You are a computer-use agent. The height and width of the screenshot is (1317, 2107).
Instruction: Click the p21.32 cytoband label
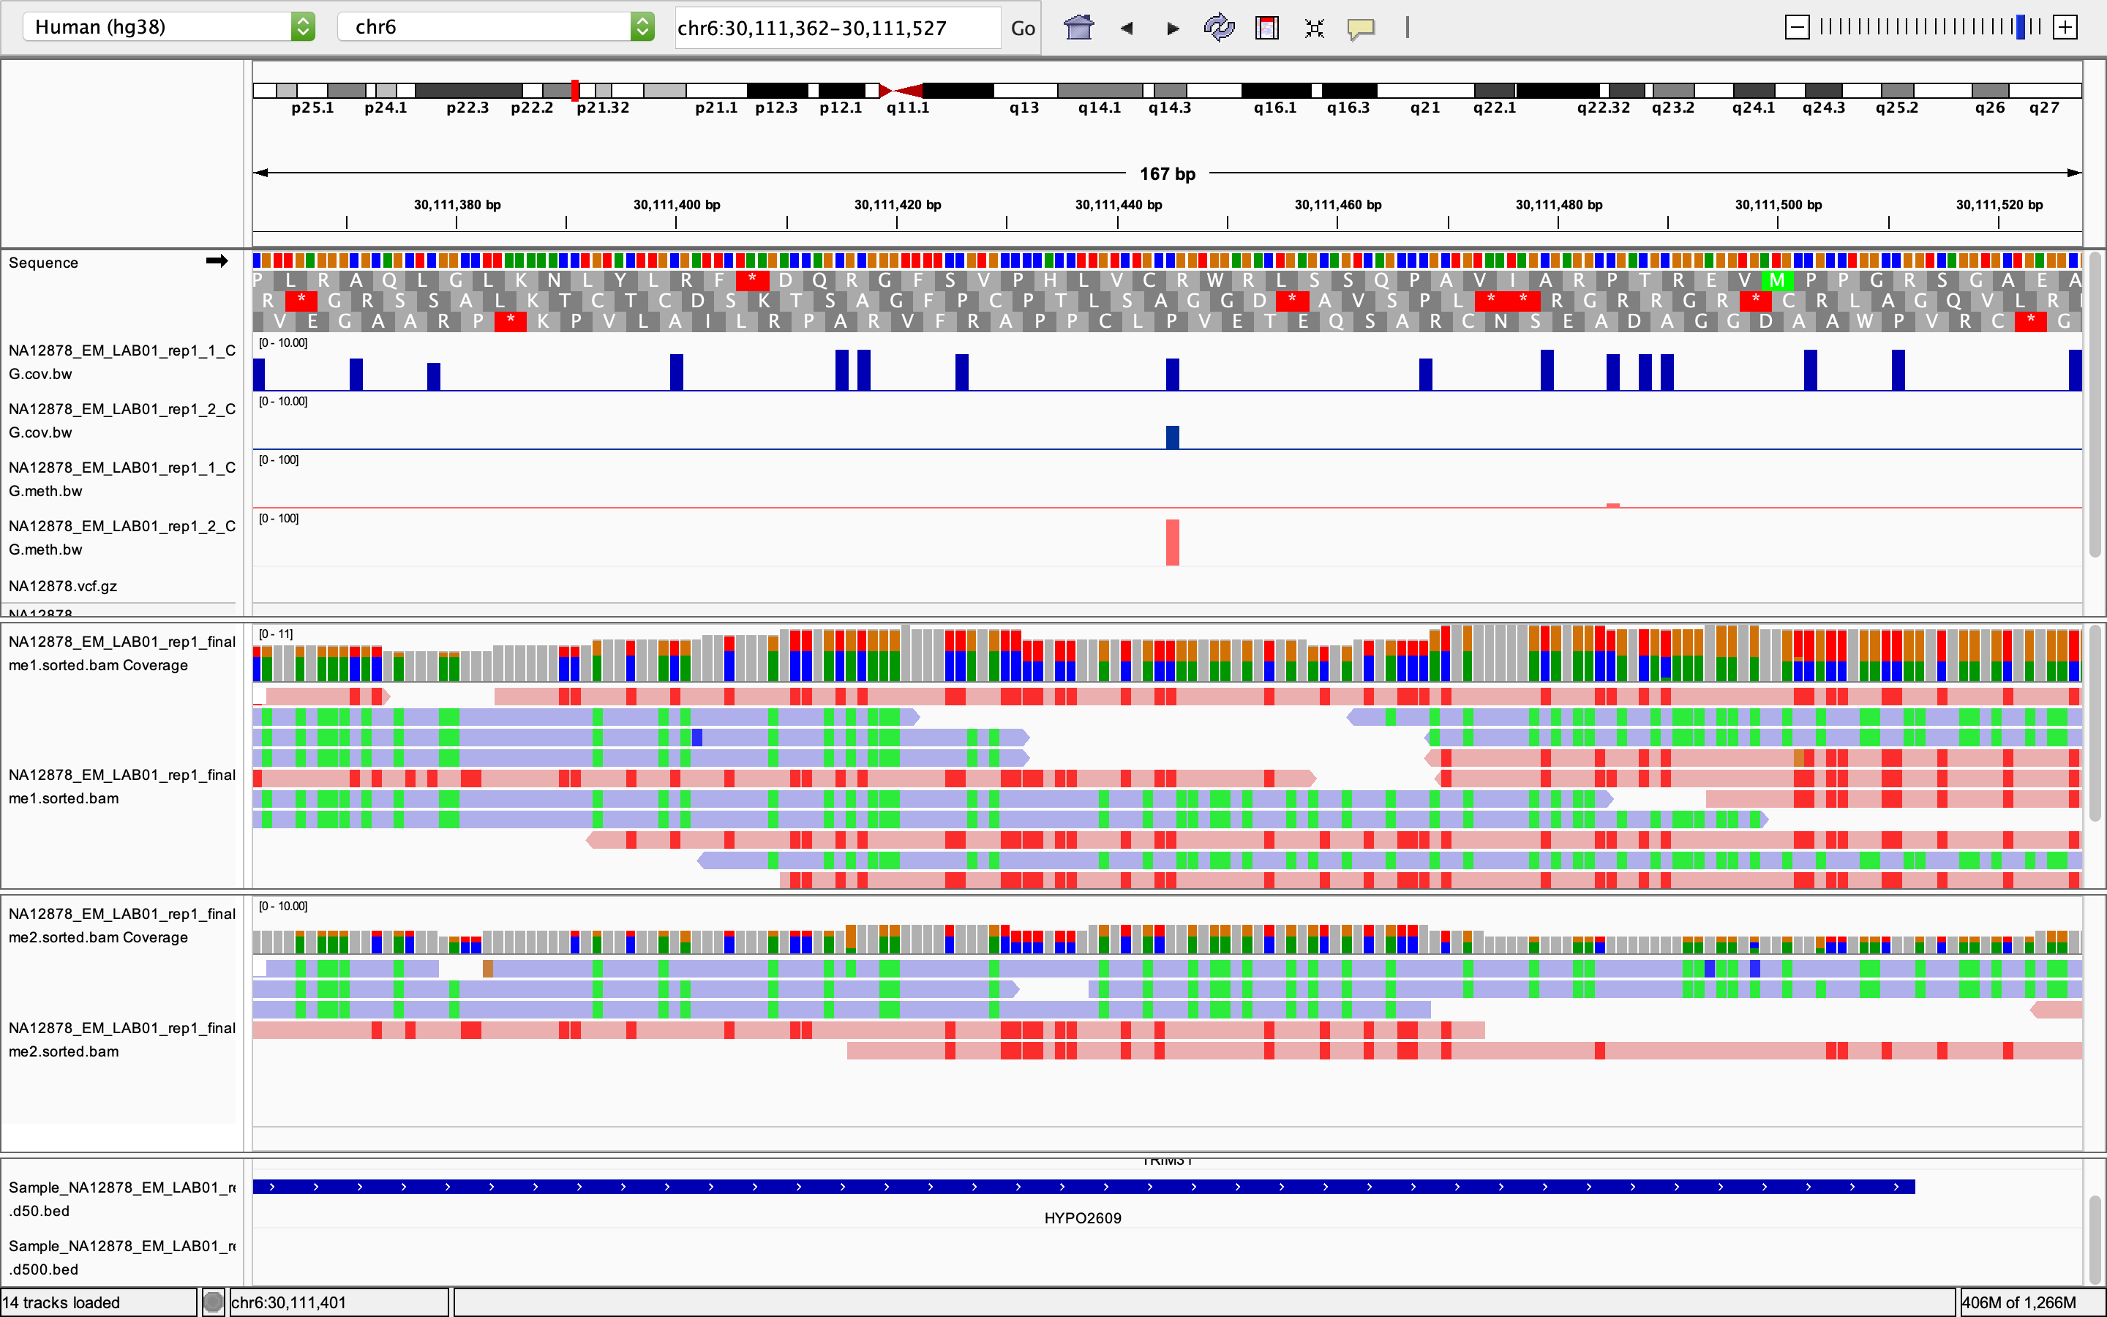pyautogui.click(x=603, y=108)
